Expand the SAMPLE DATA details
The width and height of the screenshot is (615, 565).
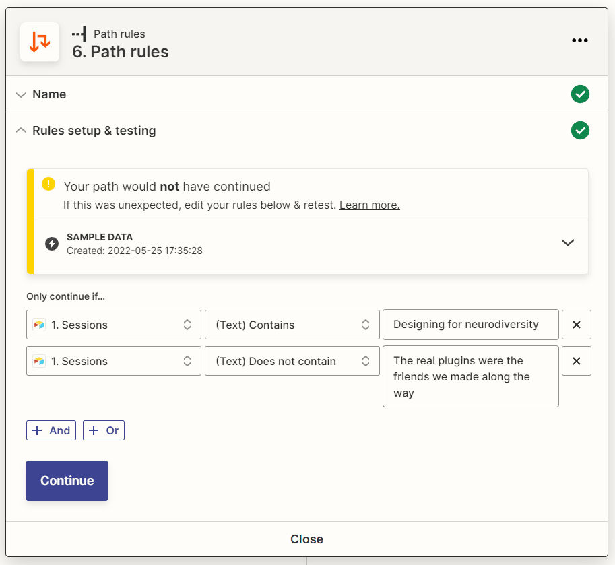coord(568,242)
